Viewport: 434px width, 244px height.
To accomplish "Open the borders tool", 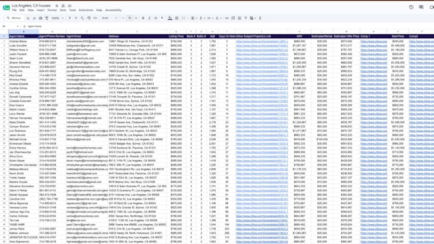I will pyautogui.click(x=177, y=18).
